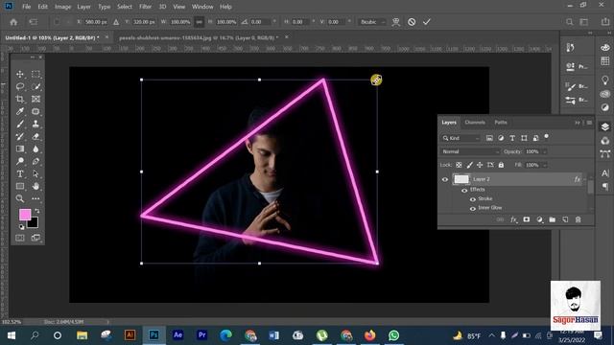Toggle Quick Mask mode
The image size is (614, 345).
click(20, 238)
